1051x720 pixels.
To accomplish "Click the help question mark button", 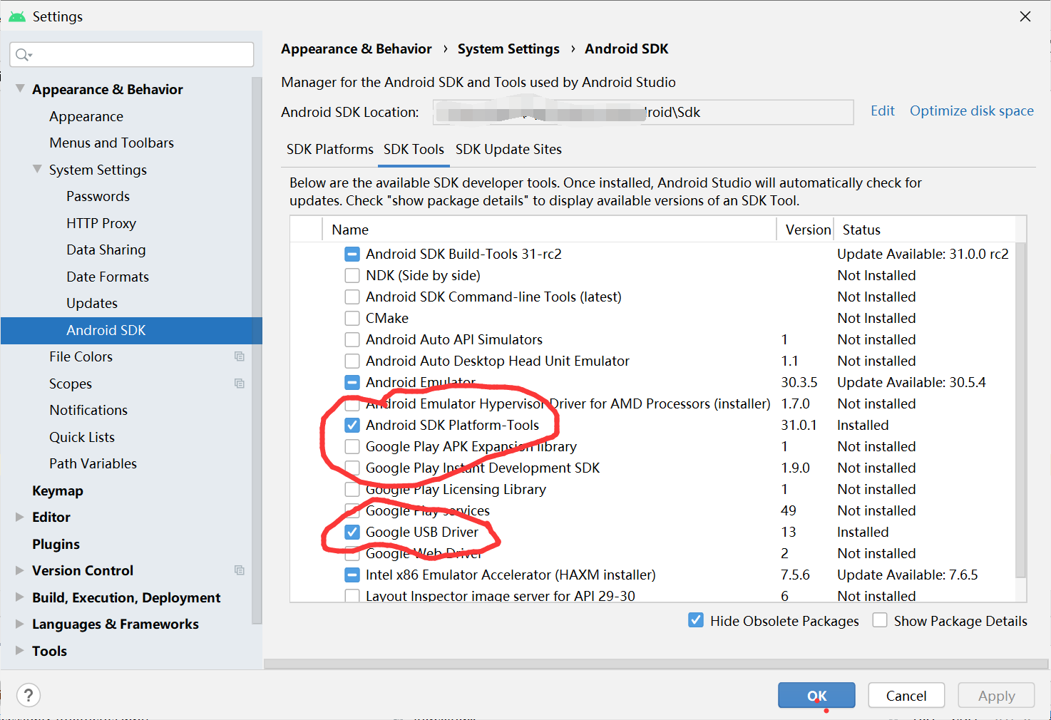I will click(29, 695).
